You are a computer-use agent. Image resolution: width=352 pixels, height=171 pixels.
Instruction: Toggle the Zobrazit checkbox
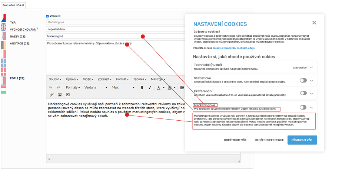(x=47, y=16)
